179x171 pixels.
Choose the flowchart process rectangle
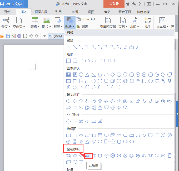point(68,135)
